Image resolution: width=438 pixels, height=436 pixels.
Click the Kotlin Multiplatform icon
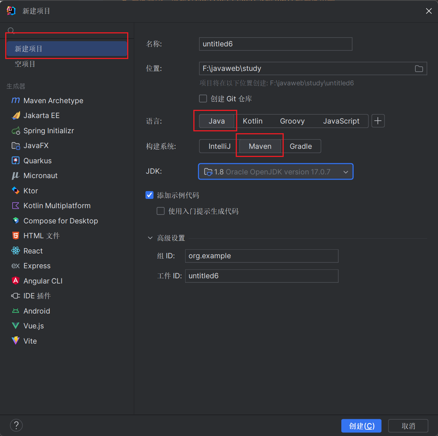16,206
